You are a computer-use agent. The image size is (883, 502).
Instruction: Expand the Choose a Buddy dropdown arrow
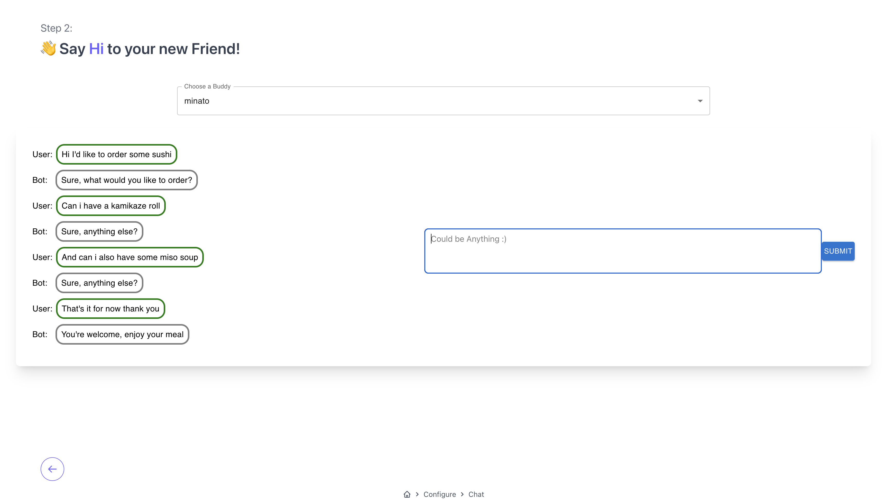coord(700,101)
